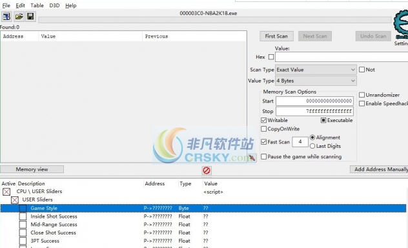Open the process list icon
The width and height of the screenshot is (408, 248).
(x=6, y=17)
